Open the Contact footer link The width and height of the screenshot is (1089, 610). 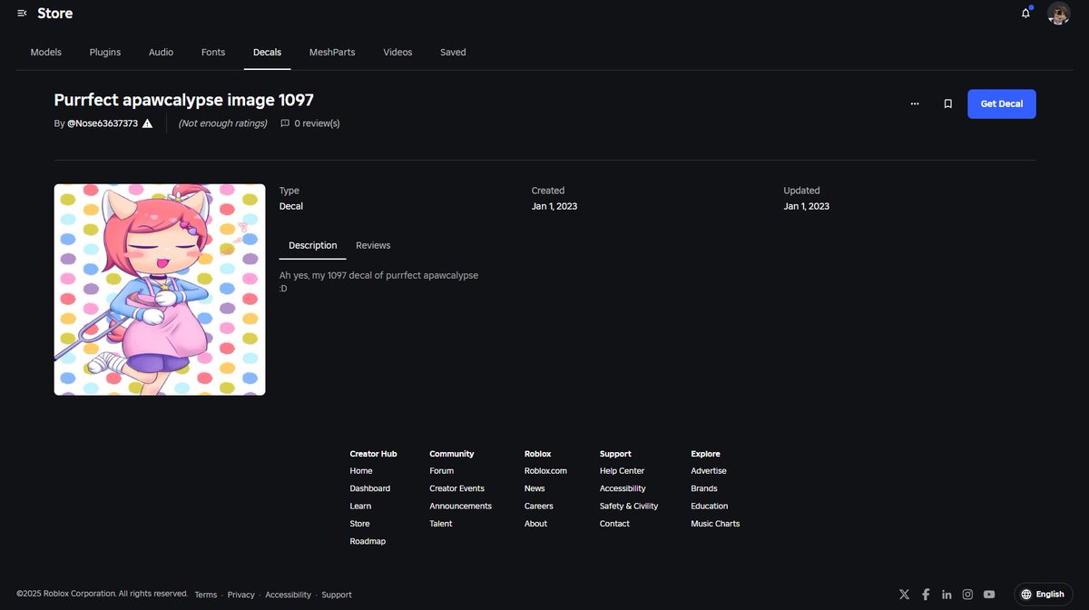click(614, 524)
